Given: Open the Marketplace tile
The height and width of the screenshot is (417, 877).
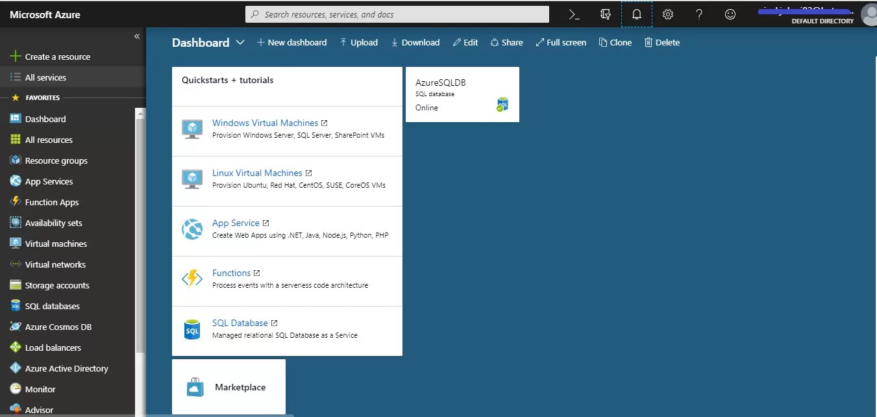Looking at the screenshot, I should [229, 387].
